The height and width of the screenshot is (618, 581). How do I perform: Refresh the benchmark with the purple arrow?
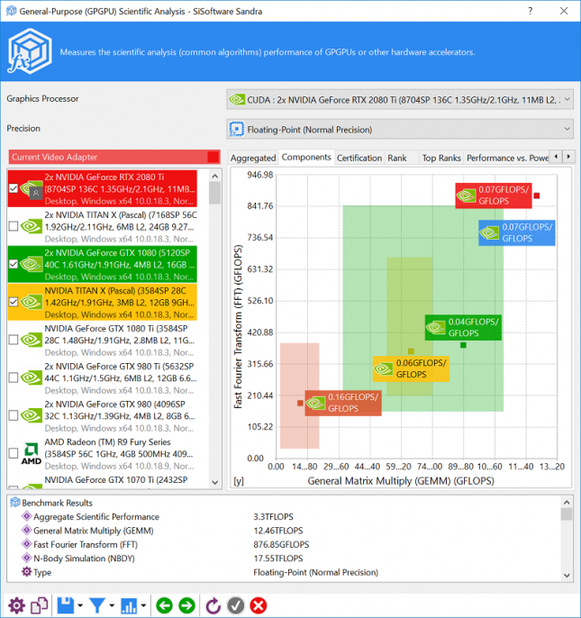coord(213,605)
